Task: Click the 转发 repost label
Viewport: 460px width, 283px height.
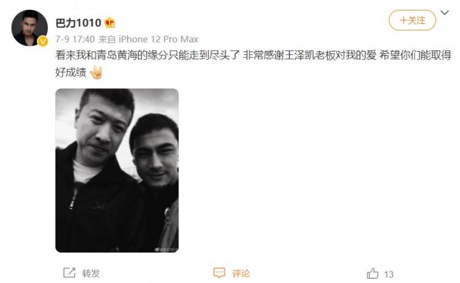Action: [x=91, y=273]
